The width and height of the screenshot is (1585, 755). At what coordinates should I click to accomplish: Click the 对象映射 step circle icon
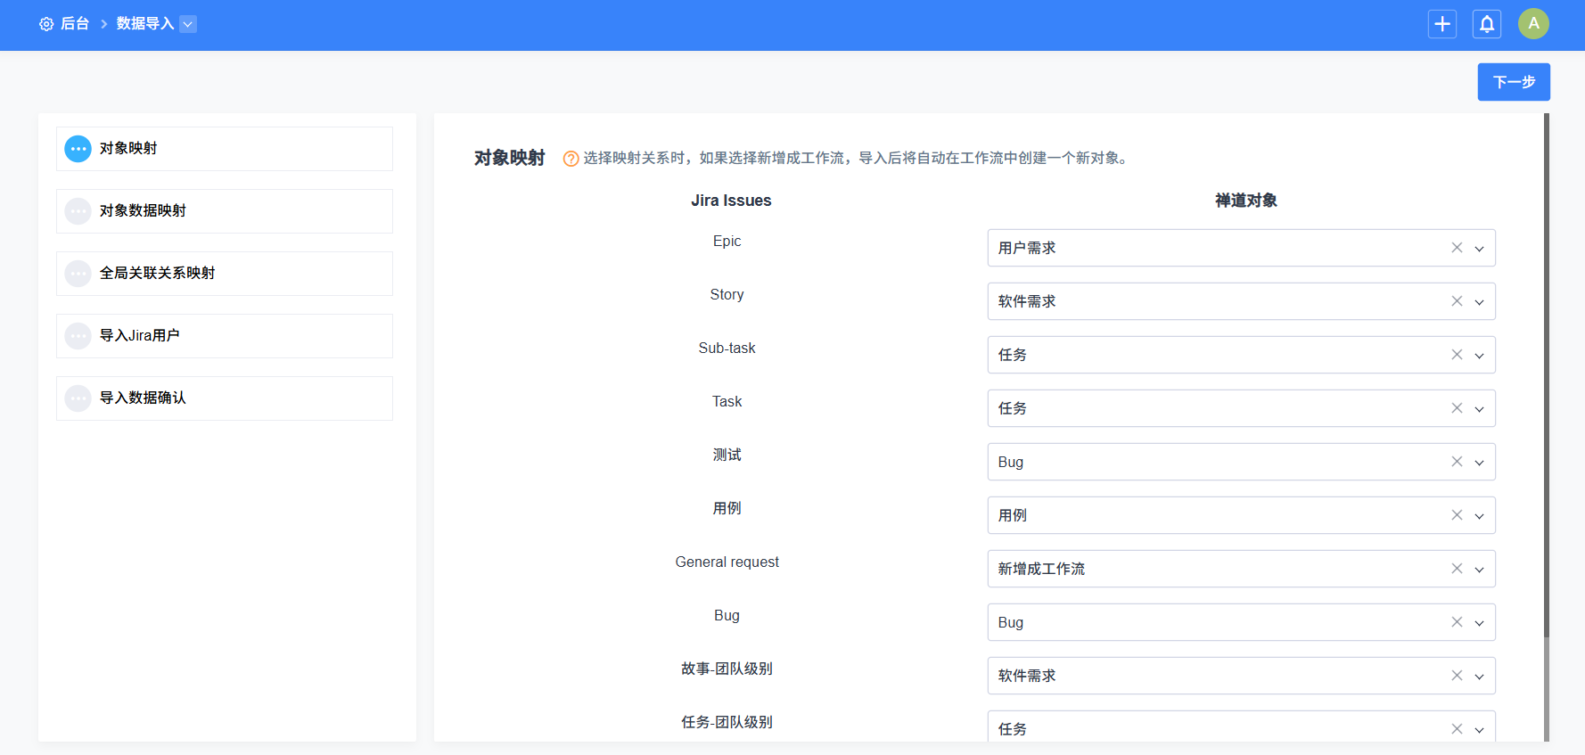(x=78, y=149)
